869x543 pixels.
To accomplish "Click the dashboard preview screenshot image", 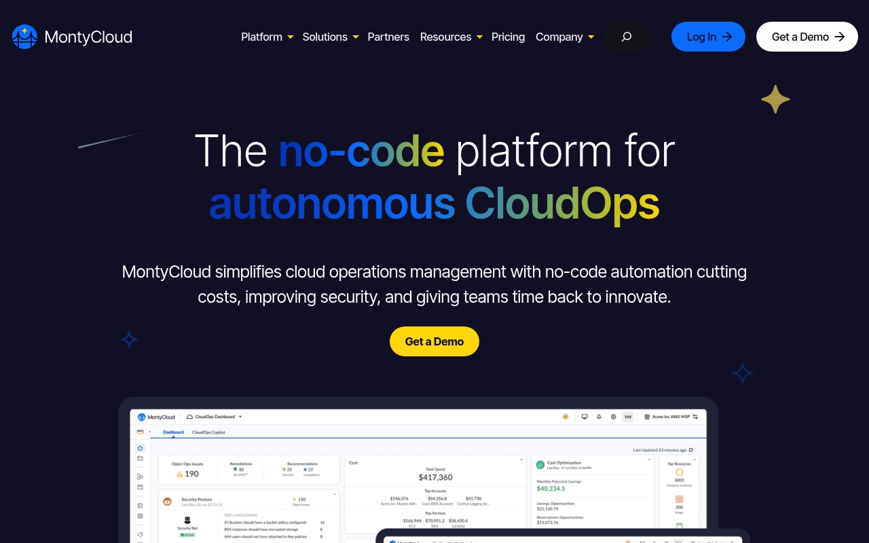I will click(x=418, y=470).
